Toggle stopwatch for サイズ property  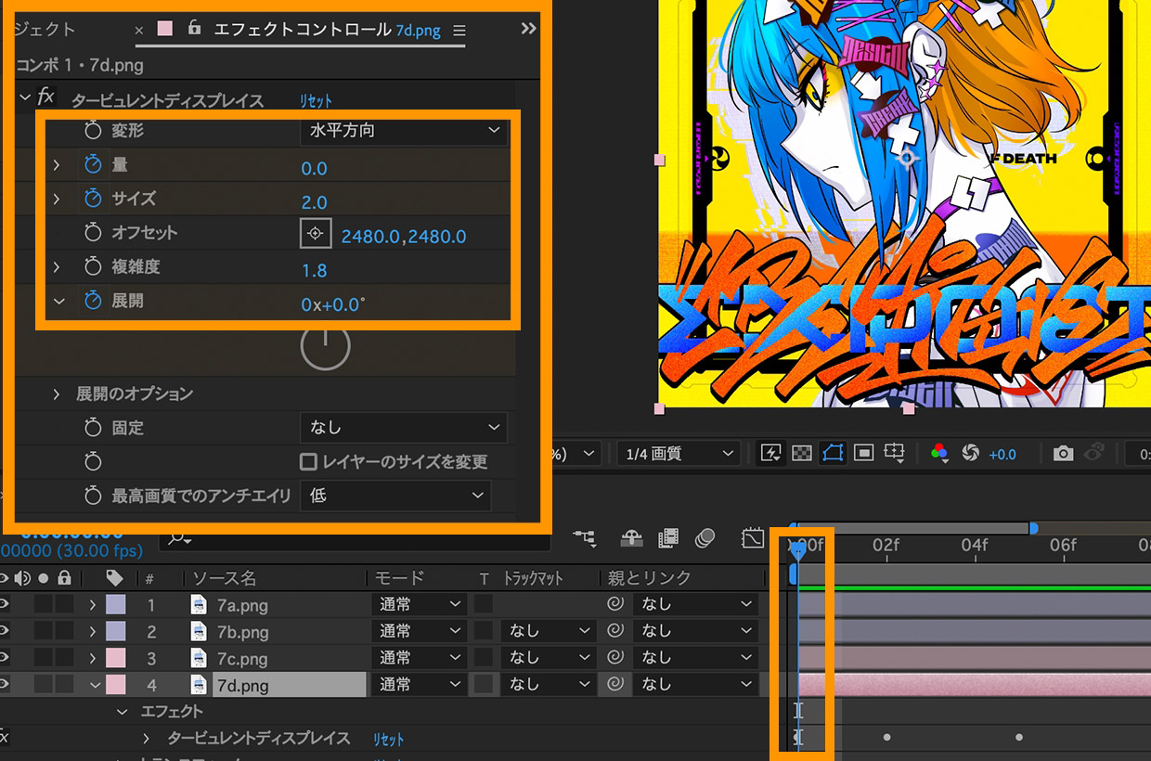92,199
